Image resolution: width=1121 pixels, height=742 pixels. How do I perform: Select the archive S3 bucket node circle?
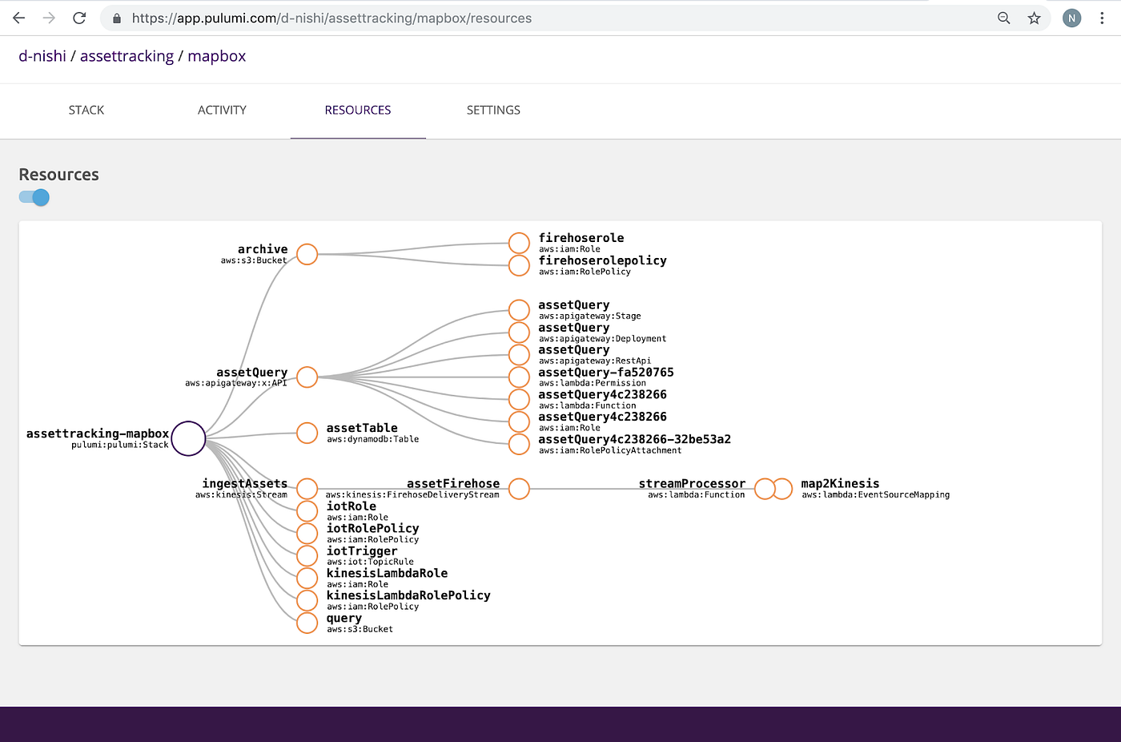tap(307, 254)
